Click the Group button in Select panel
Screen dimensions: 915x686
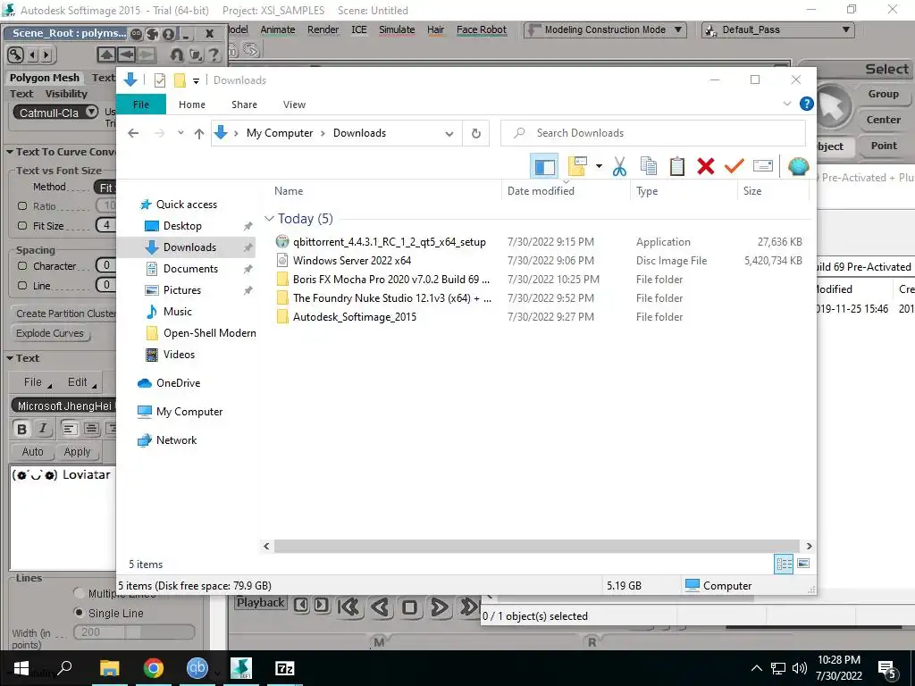883,94
